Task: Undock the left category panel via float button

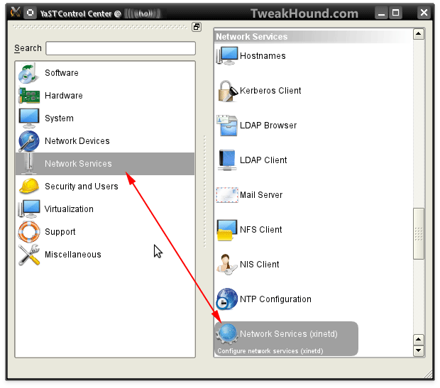Action: [x=197, y=27]
